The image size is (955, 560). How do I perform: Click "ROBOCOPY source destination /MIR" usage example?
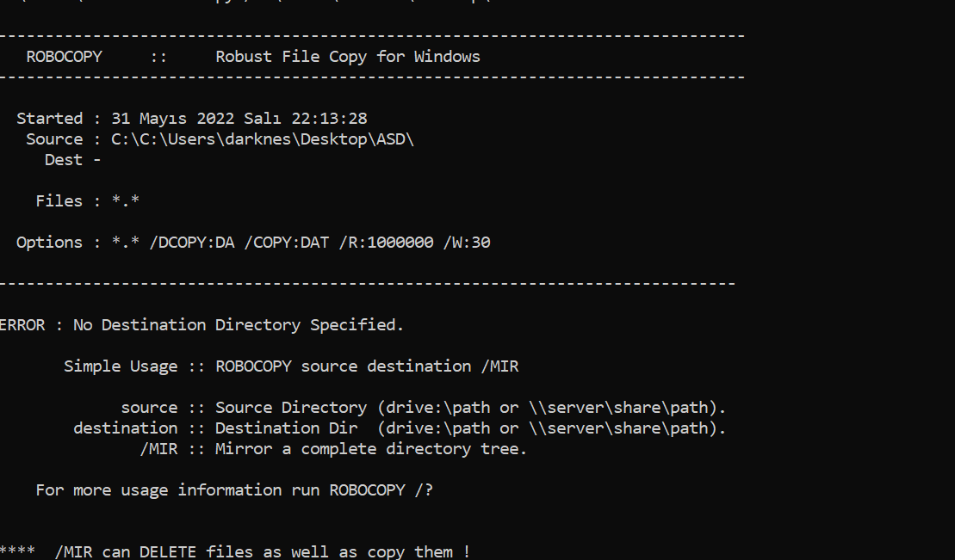click(367, 366)
